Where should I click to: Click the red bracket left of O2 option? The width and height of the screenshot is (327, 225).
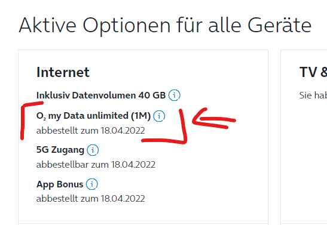(x=32, y=121)
